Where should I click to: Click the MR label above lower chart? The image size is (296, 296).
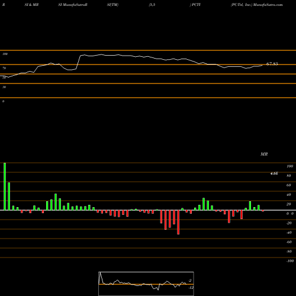click(264, 154)
